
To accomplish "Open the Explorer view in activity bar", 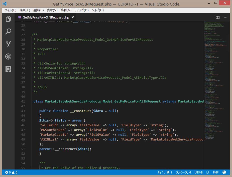I will point(8,19).
